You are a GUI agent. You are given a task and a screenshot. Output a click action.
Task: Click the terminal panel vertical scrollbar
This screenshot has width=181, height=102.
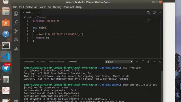162,86
